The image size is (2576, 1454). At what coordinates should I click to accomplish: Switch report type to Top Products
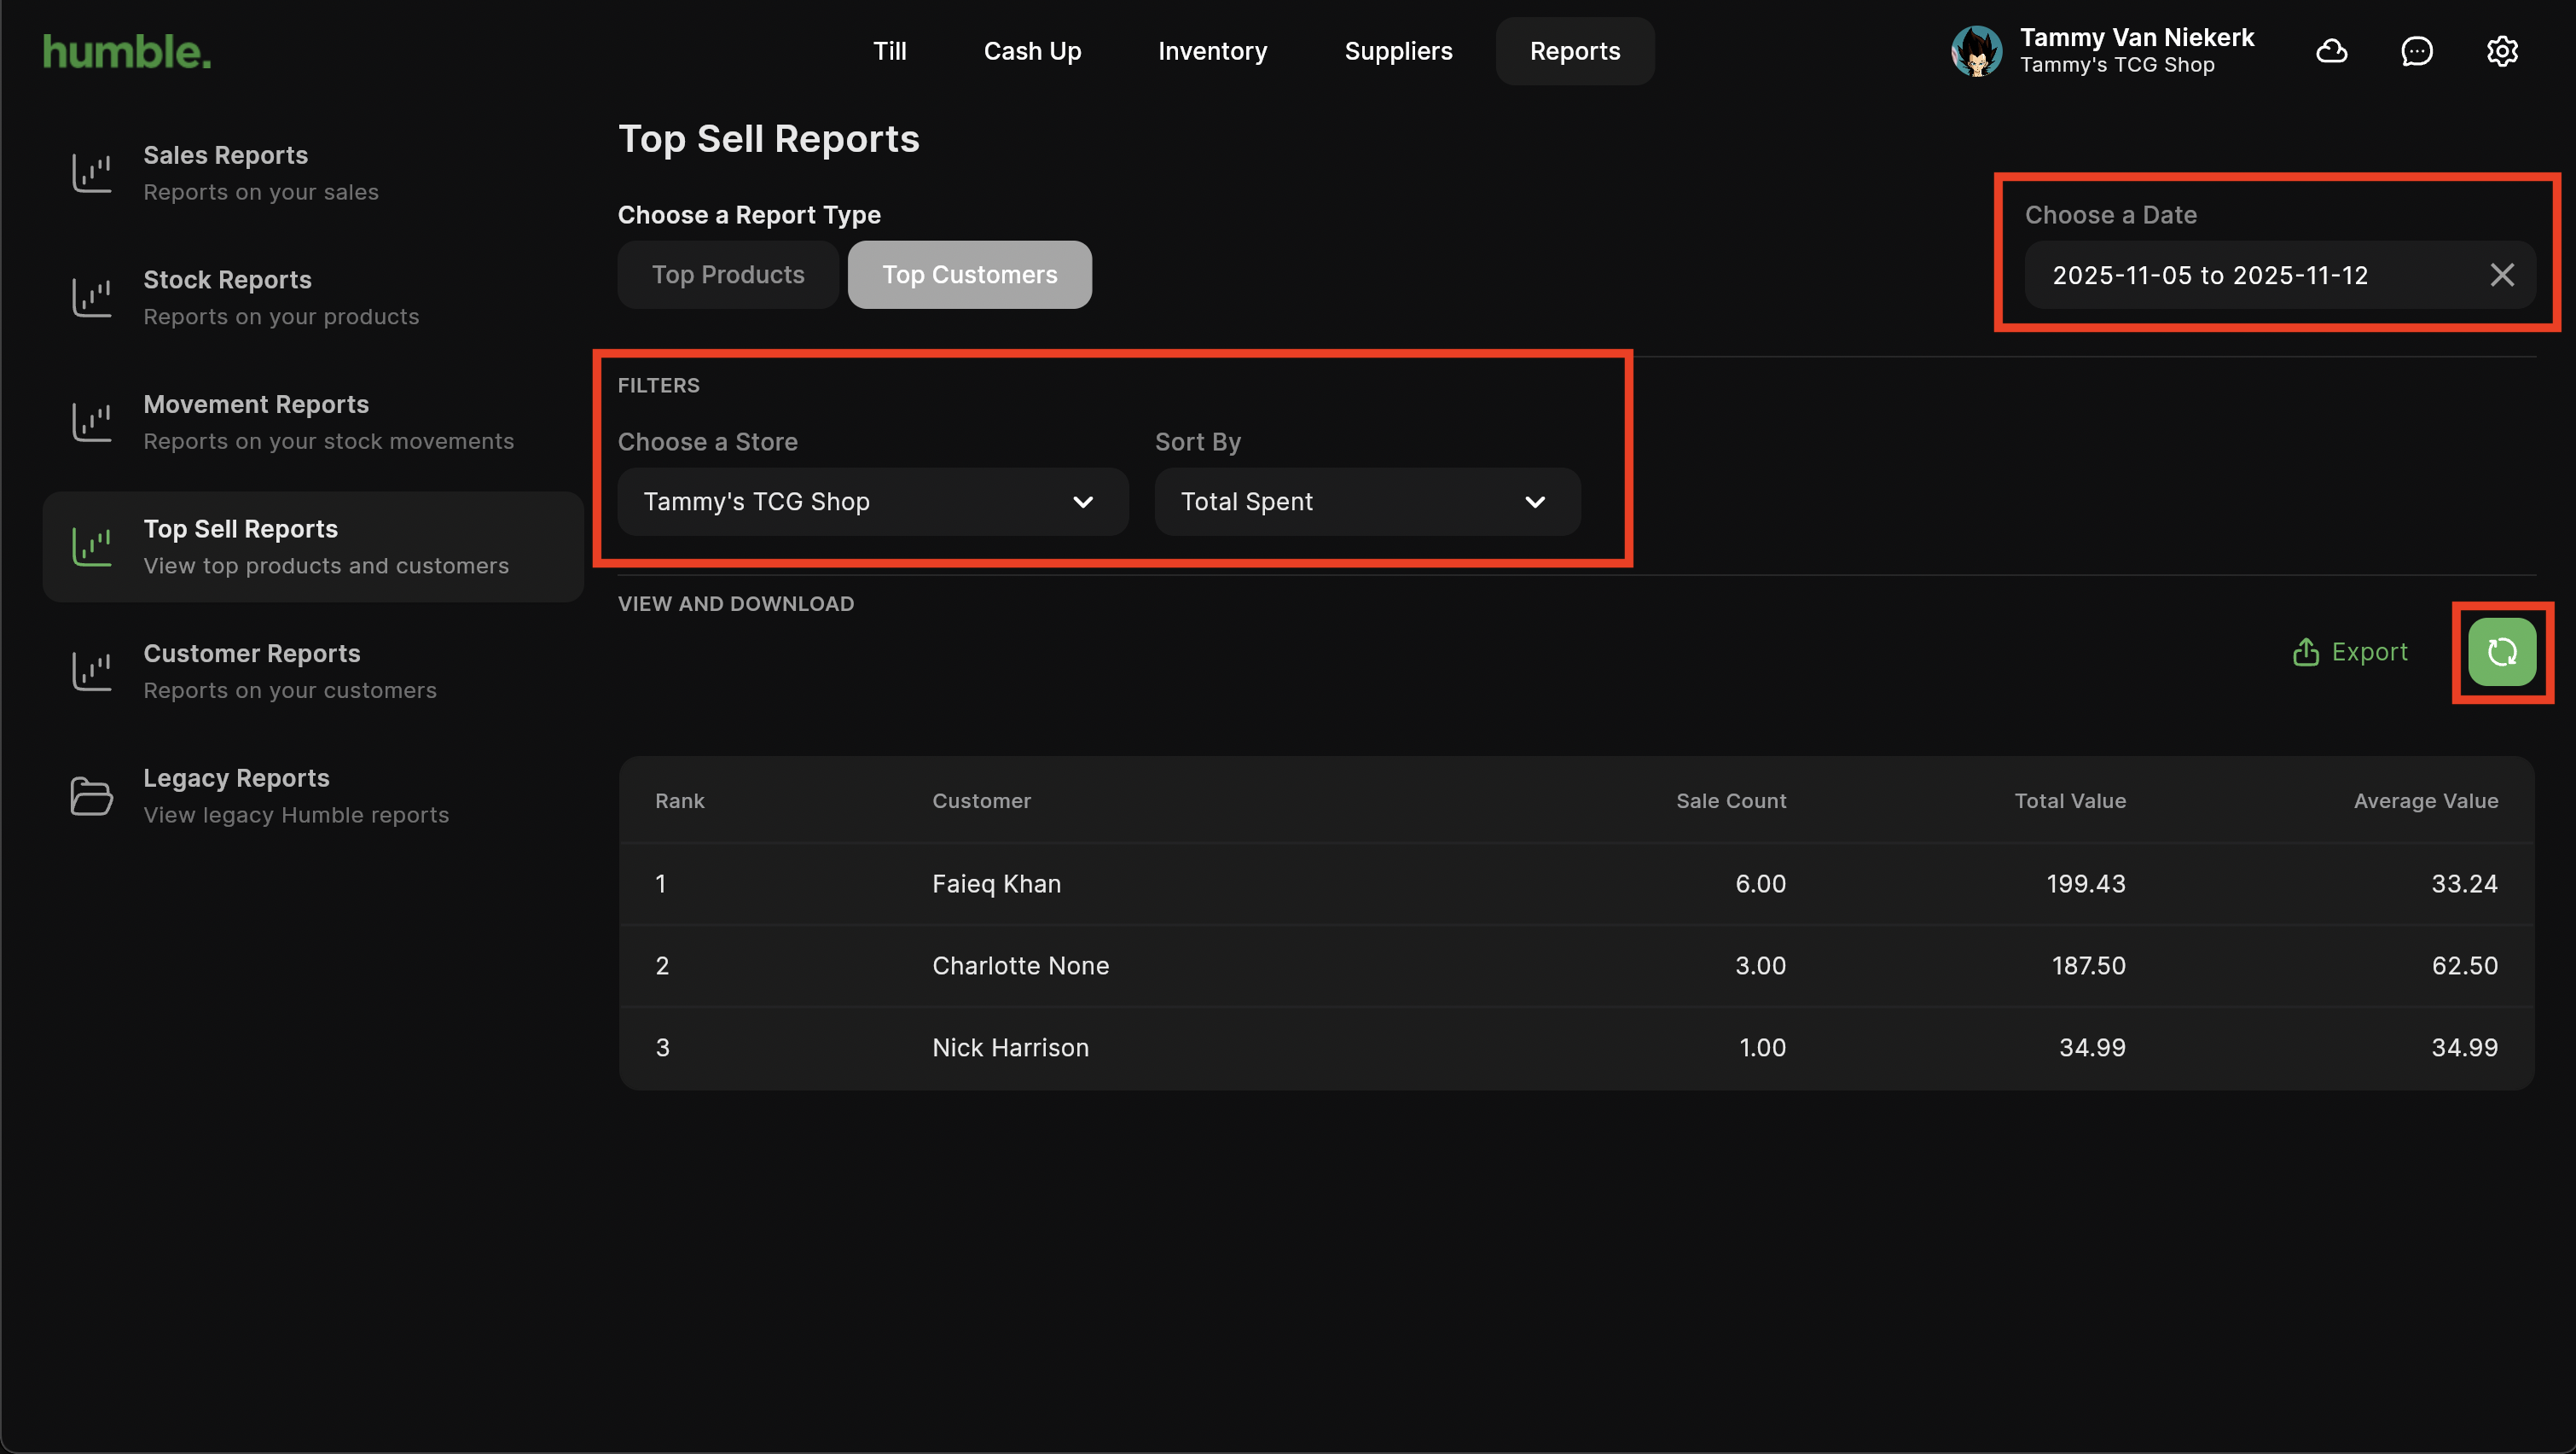point(727,276)
